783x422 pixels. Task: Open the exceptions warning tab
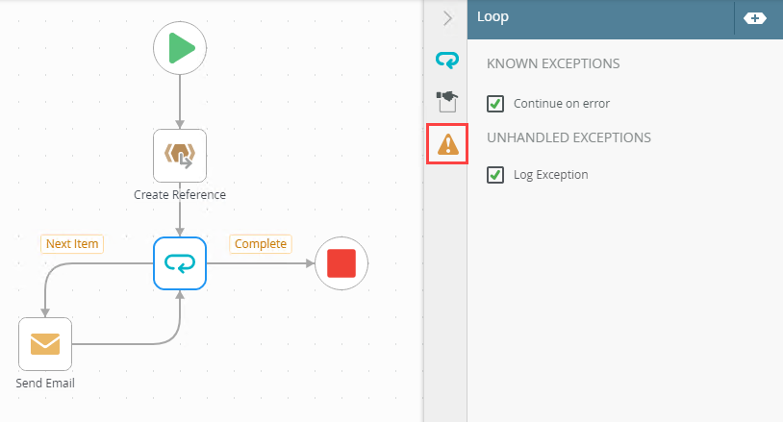(x=447, y=143)
